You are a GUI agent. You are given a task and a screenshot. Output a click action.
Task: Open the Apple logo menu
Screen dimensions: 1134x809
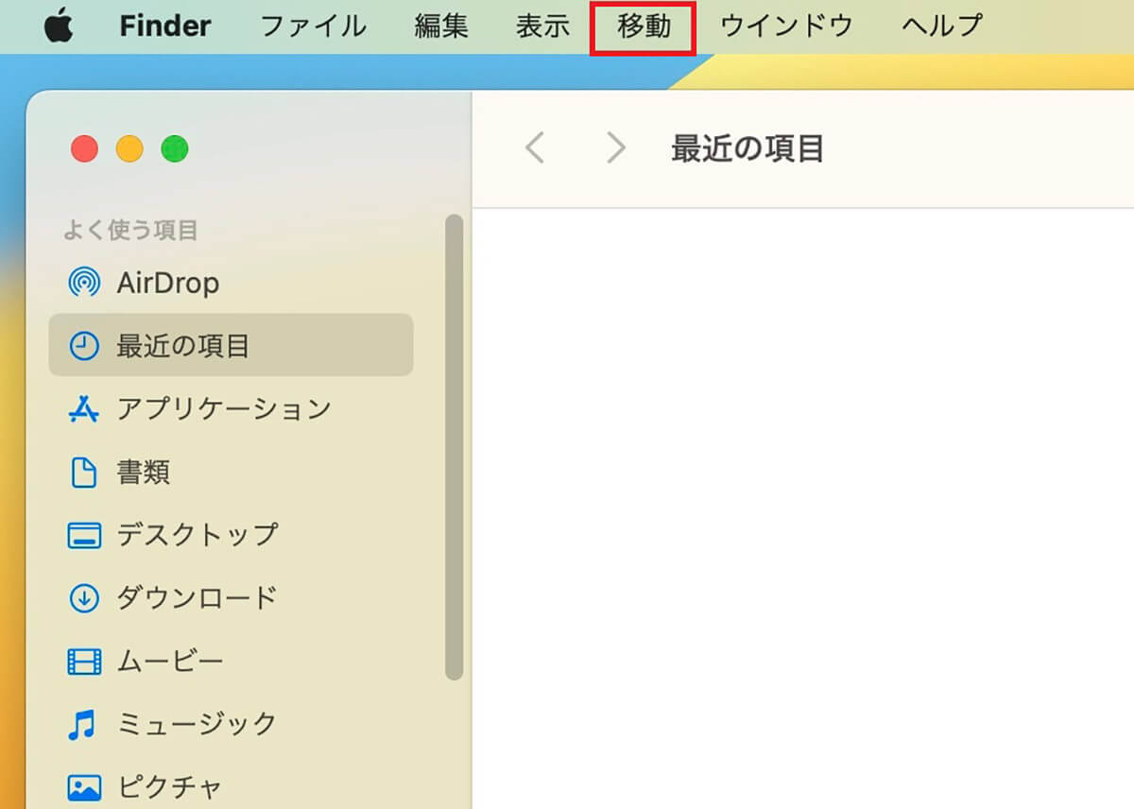(x=58, y=26)
